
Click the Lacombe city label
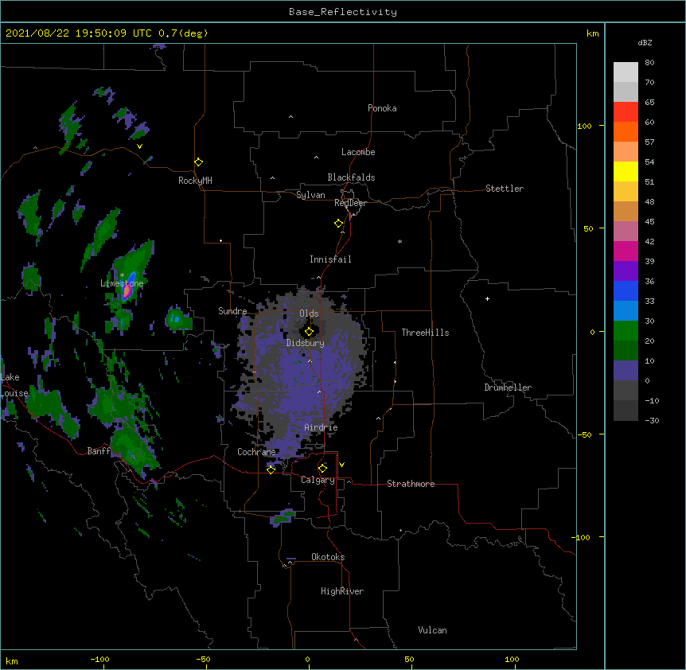(x=358, y=152)
